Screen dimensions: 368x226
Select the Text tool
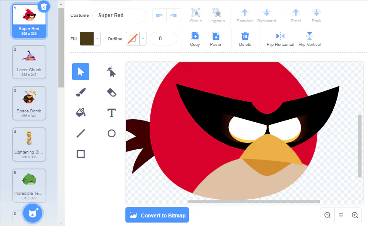(112, 113)
